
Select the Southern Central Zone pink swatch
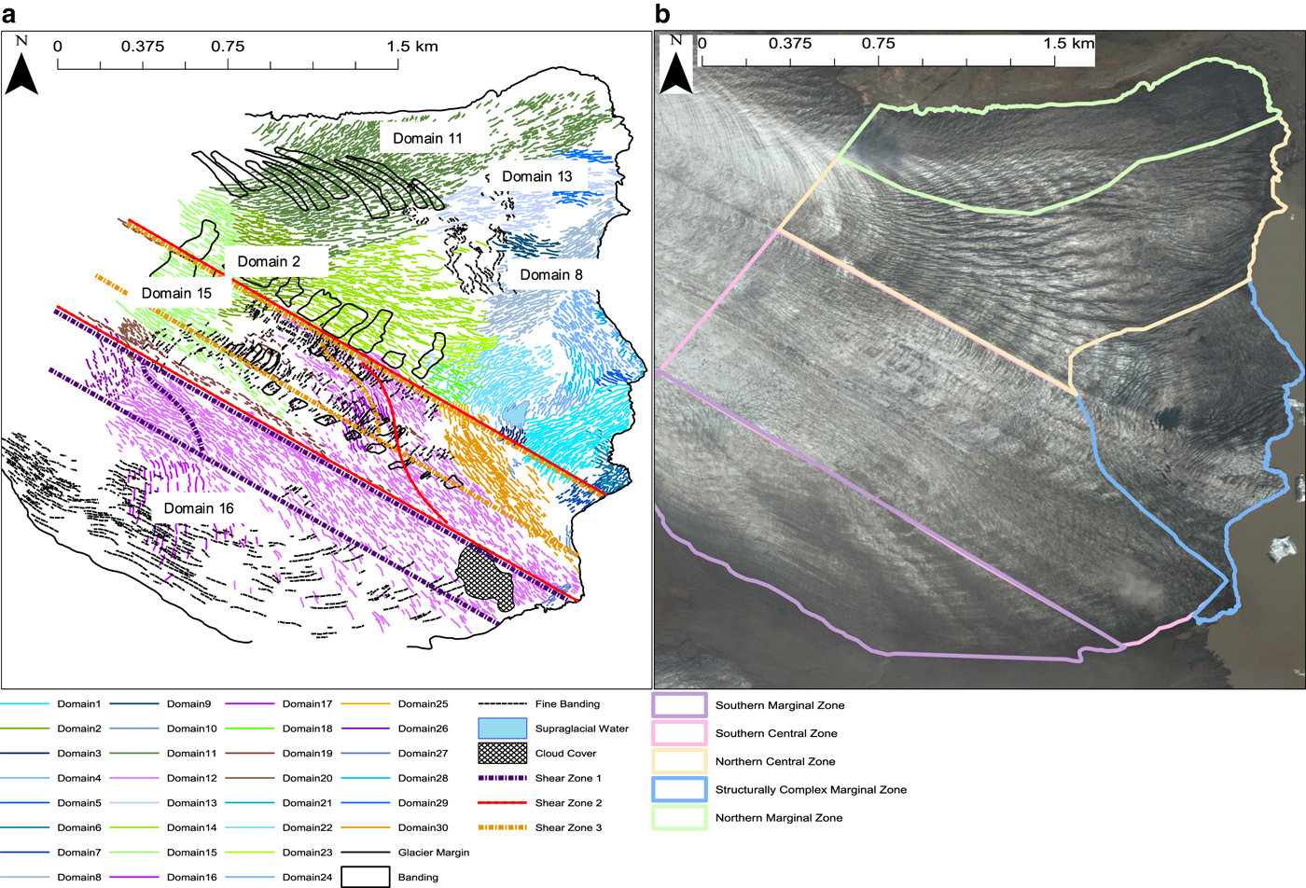click(679, 733)
